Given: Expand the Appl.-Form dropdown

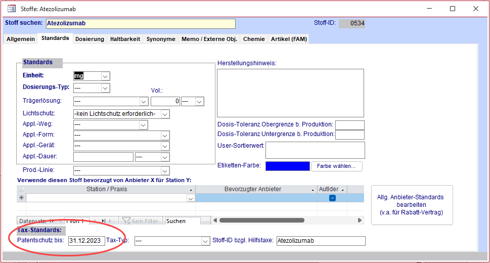Looking at the screenshot, I should pyautogui.click(x=165, y=136).
